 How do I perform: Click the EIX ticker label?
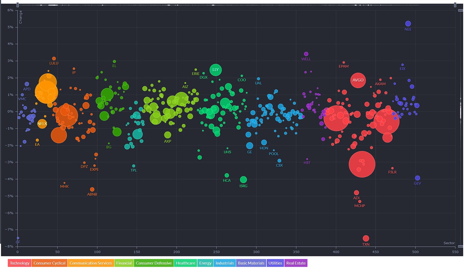coord(403,69)
